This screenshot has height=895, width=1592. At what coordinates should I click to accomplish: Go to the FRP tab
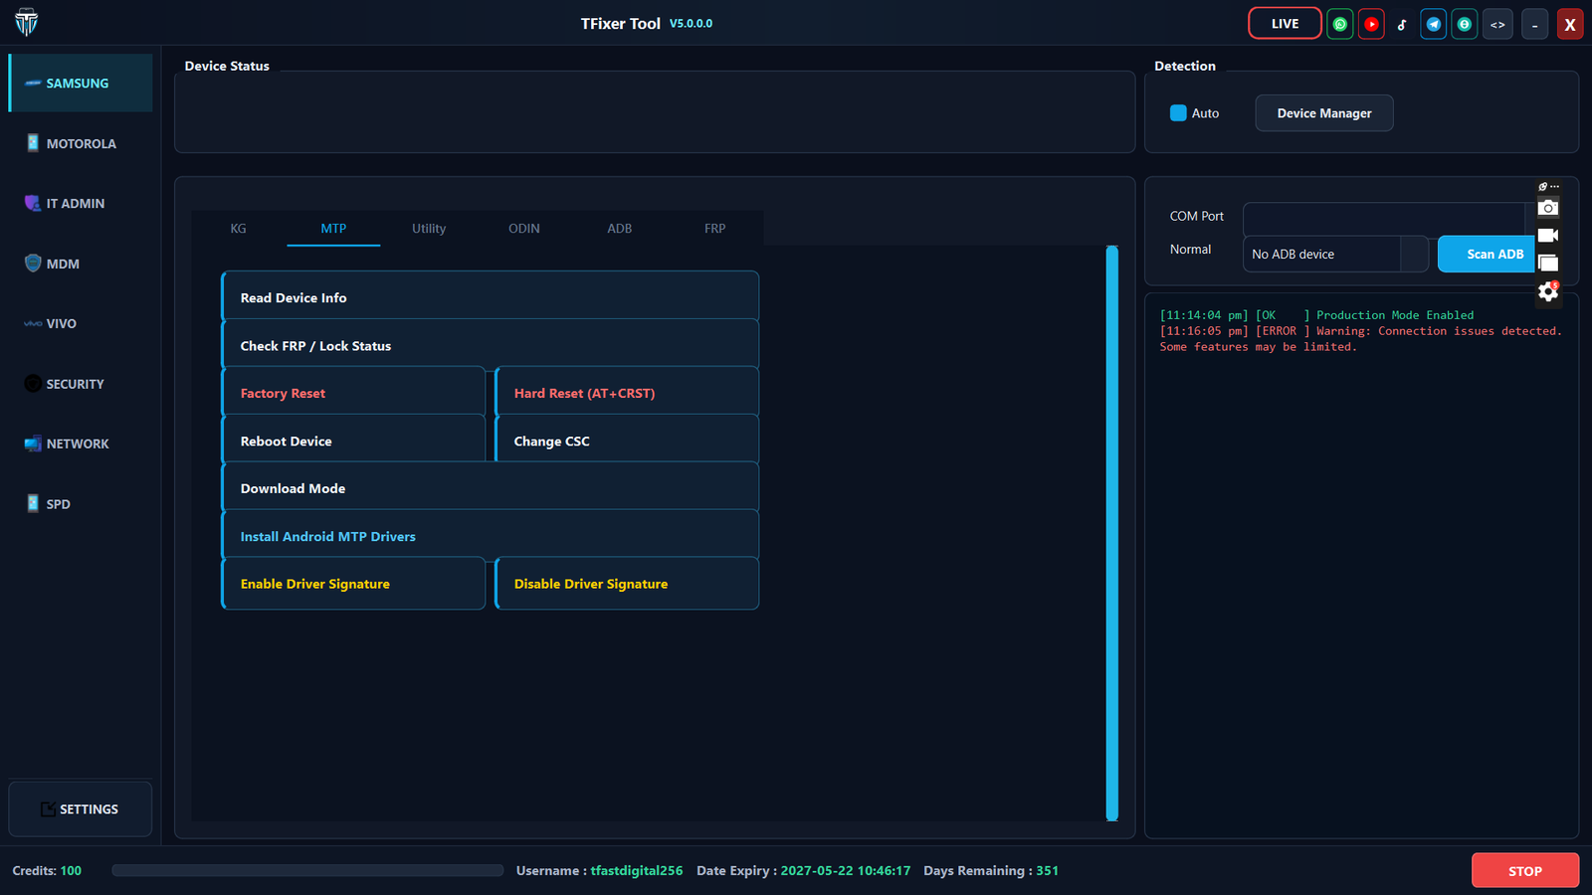click(715, 229)
